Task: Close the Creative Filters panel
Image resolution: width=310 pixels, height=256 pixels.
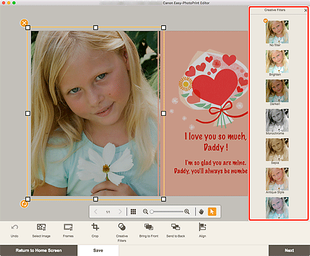Action: click(306, 11)
